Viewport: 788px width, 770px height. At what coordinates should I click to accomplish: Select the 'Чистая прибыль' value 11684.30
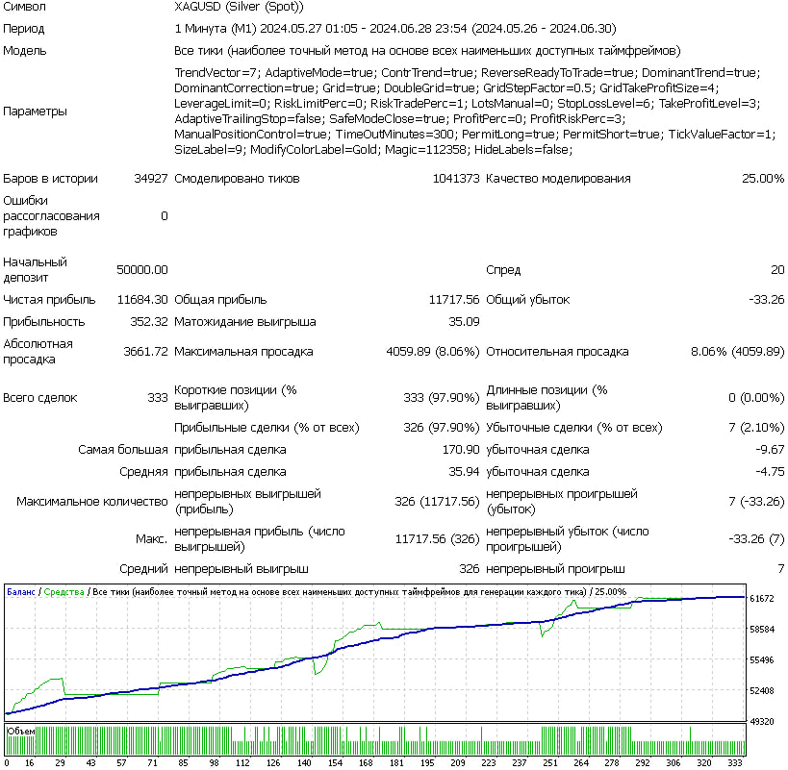141,300
